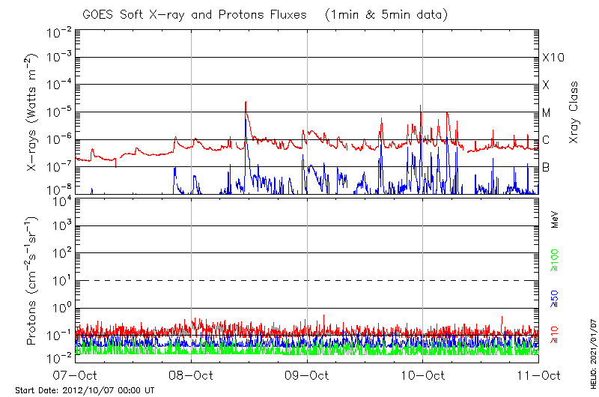Click the M class label
The height and width of the screenshot is (397, 599).
tap(547, 112)
